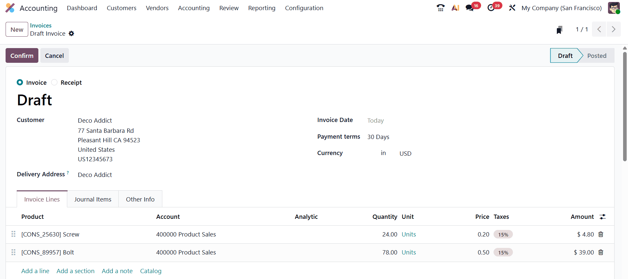This screenshot has width=628, height=279.
Task: Switch to the Journal Items tab
Action: point(93,199)
